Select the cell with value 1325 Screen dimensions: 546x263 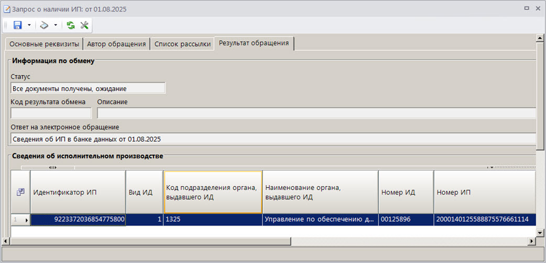click(212, 220)
